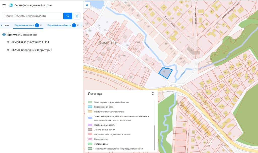
Task: Click the Зимёнки village label on map
Action: tap(108, 43)
